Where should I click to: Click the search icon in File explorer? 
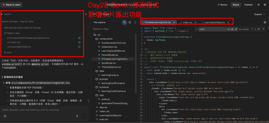point(124,22)
